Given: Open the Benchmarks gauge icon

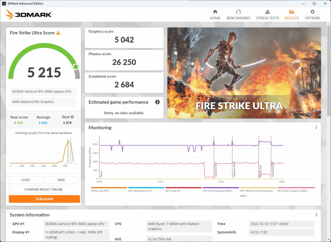Looking at the screenshot, I should [x=238, y=12].
